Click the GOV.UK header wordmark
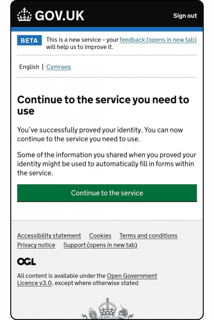The image size is (214, 320). [x=60, y=16]
